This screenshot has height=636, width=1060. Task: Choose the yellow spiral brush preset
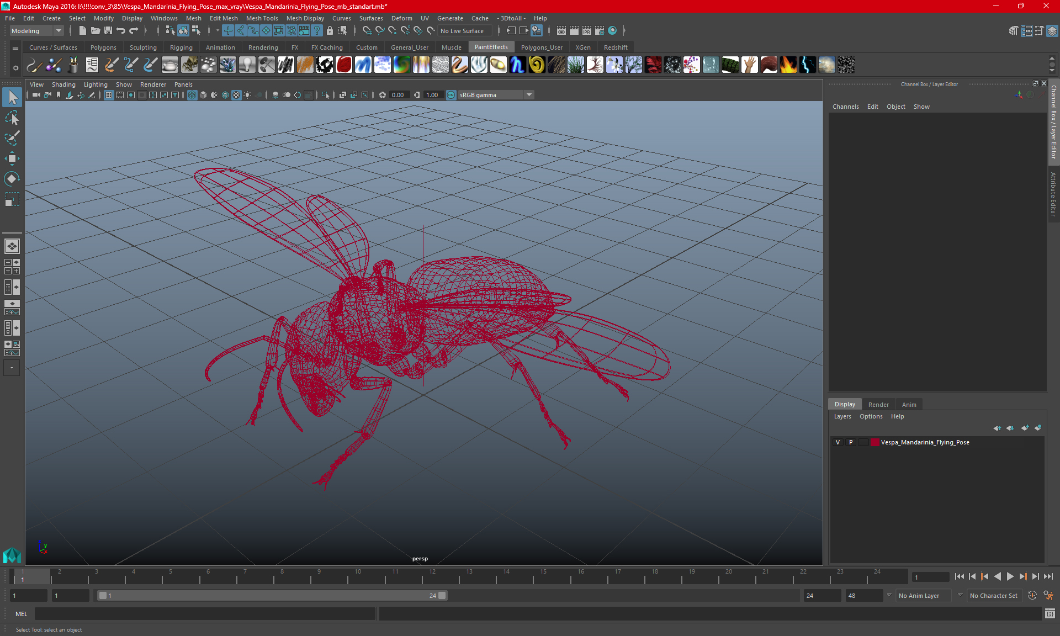537,65
